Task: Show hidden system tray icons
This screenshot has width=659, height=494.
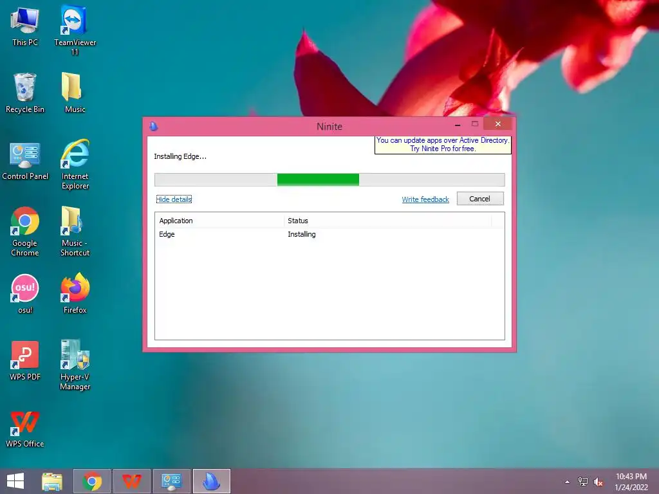Action: [x=568, y=482]
